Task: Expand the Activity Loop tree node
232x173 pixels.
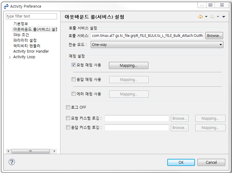Action: [x=10, y=57]
